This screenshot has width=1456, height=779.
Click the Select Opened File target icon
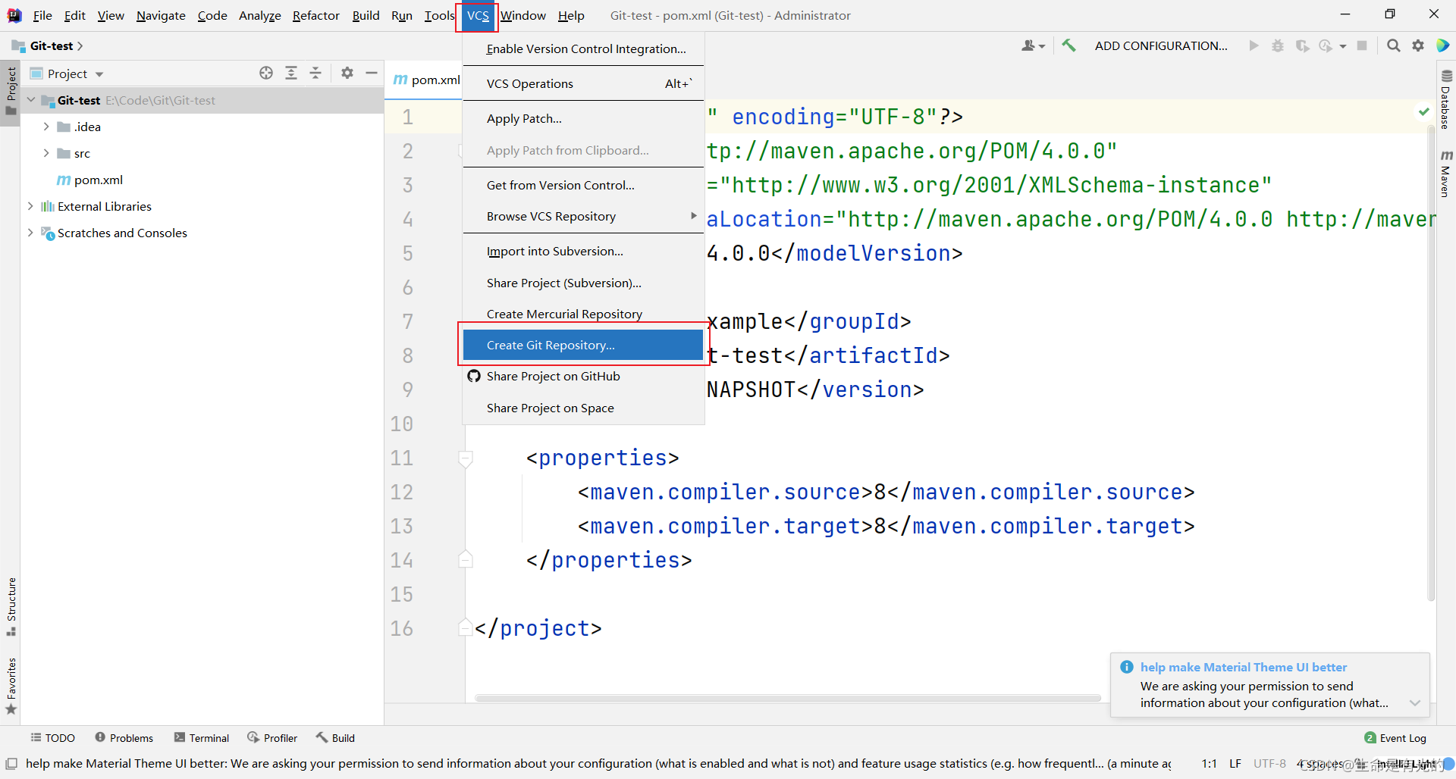point(266,73)
